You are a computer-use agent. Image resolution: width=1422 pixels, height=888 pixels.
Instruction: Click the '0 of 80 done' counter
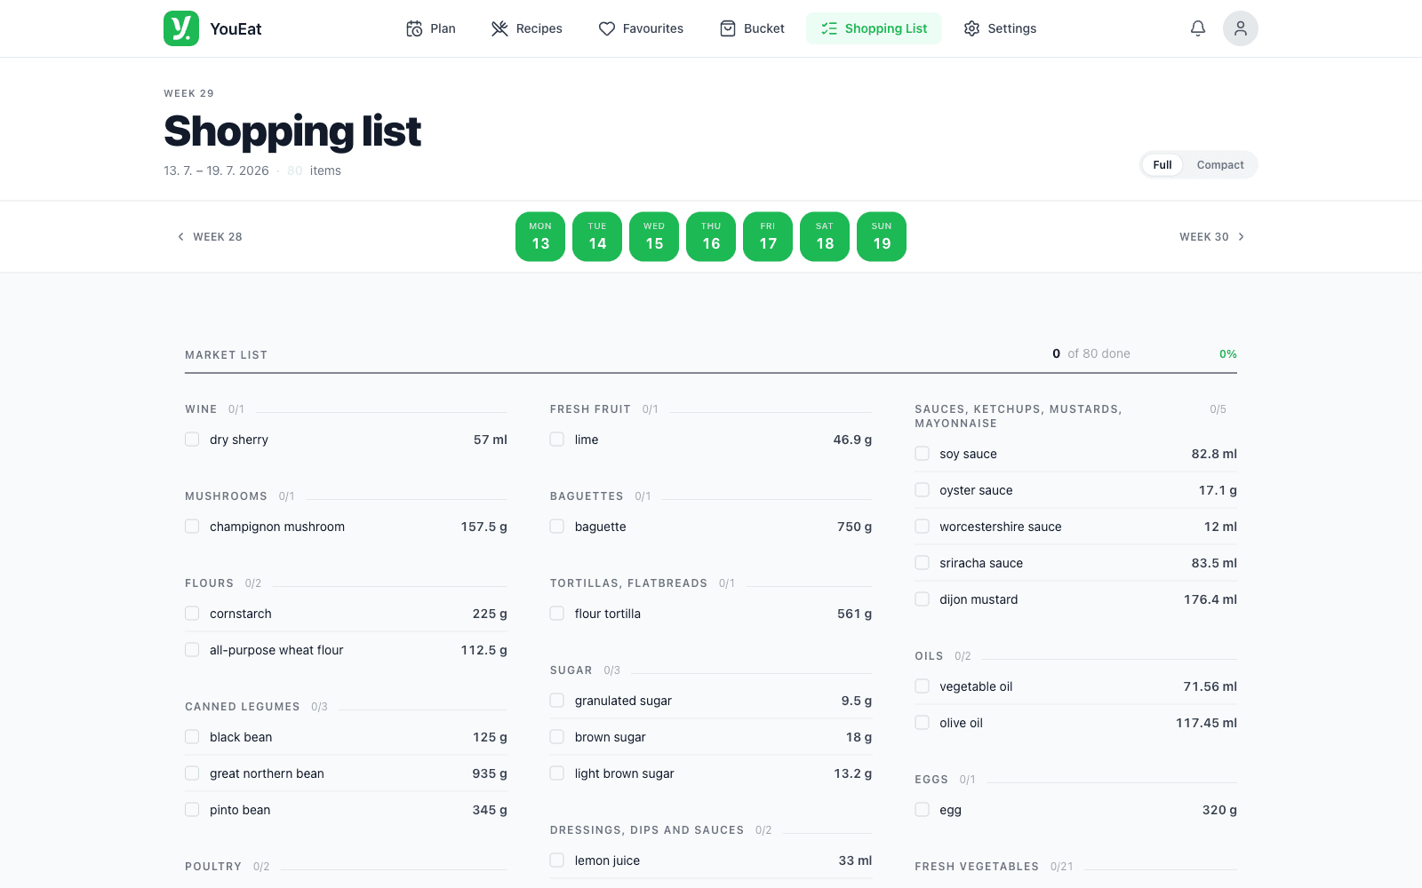(x=1091, y=353)
